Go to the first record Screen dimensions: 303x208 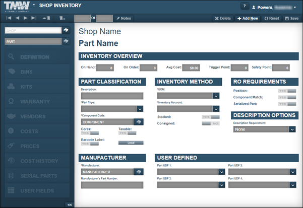(x=9, y=18)
